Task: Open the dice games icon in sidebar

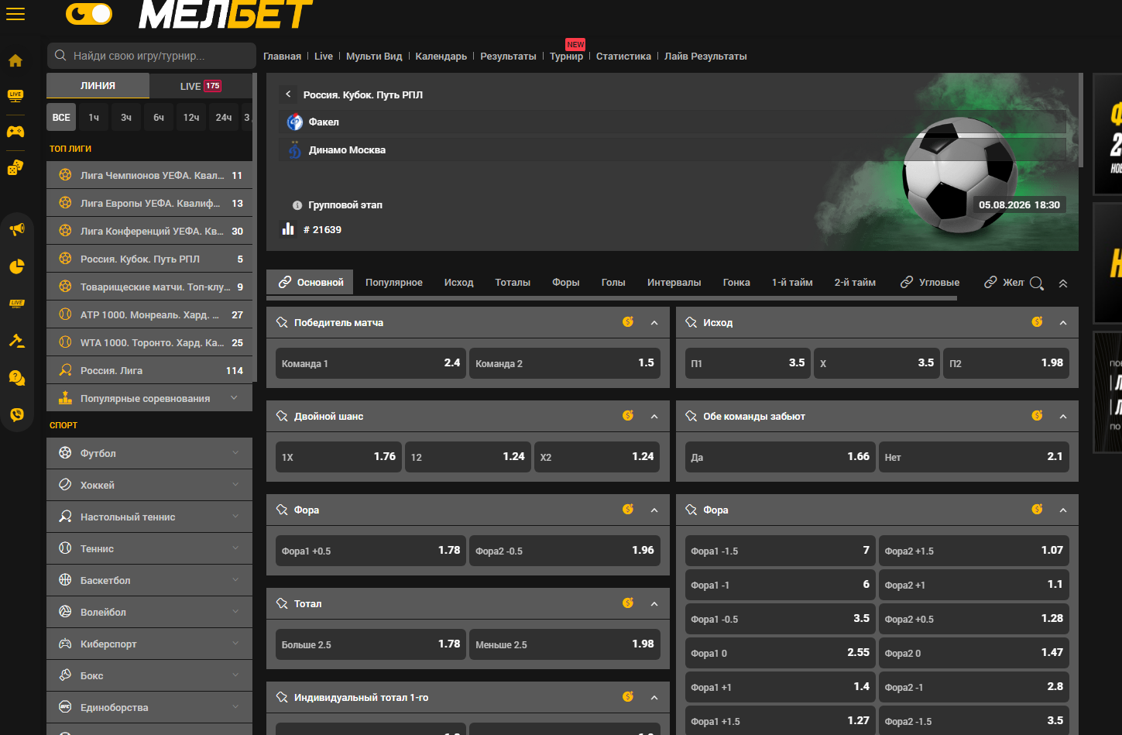Action: coord(15,167)
